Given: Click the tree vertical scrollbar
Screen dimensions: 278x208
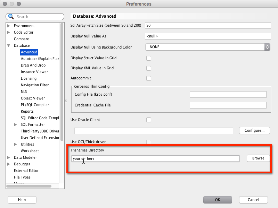Looking at the screenshot, I should [62, 82].
